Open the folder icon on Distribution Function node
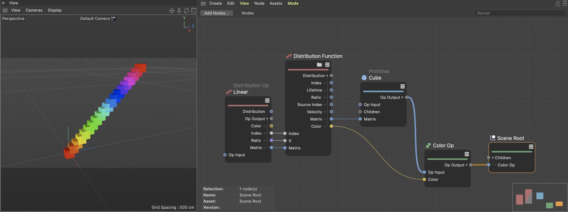The image size is (568, 212). [x=319, y=65]
